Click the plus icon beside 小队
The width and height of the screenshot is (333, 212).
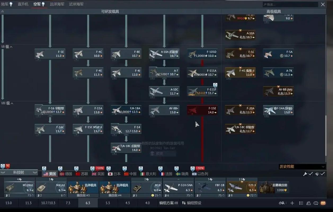tap(292, 203)
